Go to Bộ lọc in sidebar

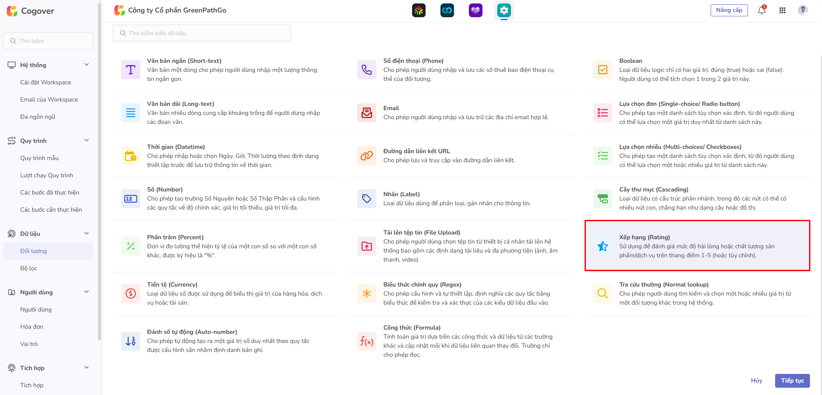click(x=29, y=268)
